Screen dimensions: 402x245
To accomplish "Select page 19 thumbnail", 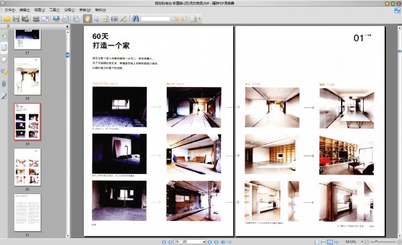I will point(27,122).
